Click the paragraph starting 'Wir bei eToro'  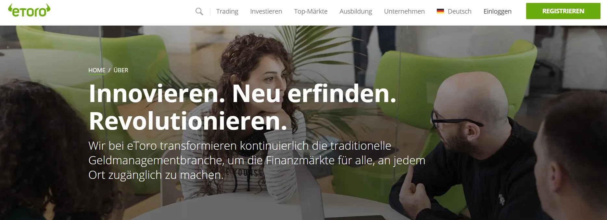(x=257, y=160)
